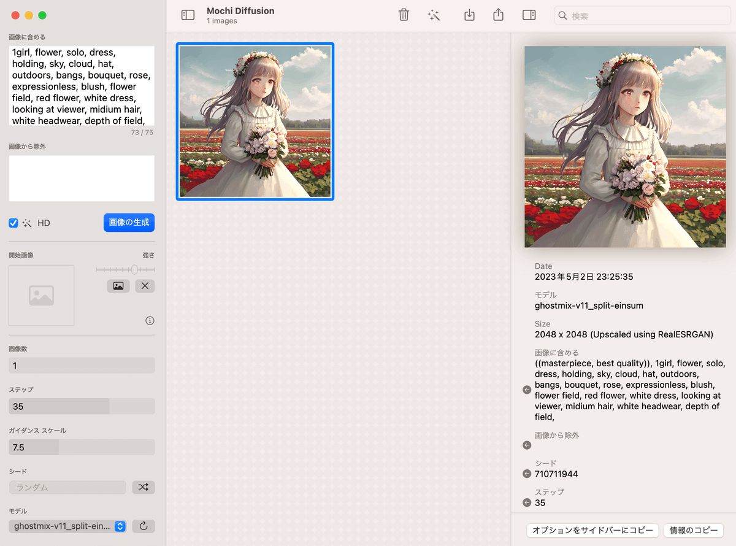Image resolution: width=736 pixels, height=546 pixels.
Task: Click the 検索 search field
Action: click(x=642, y=16)
